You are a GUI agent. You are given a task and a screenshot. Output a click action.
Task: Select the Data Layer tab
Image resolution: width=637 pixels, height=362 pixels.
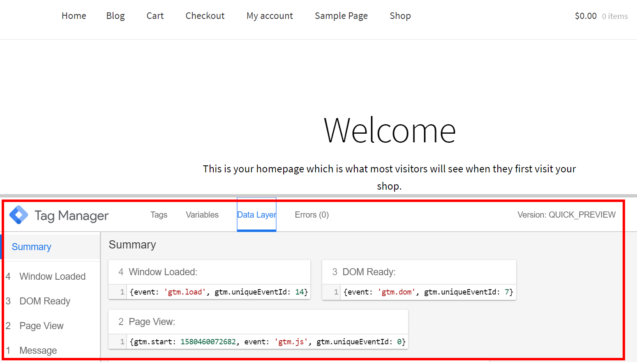(256, 215)
